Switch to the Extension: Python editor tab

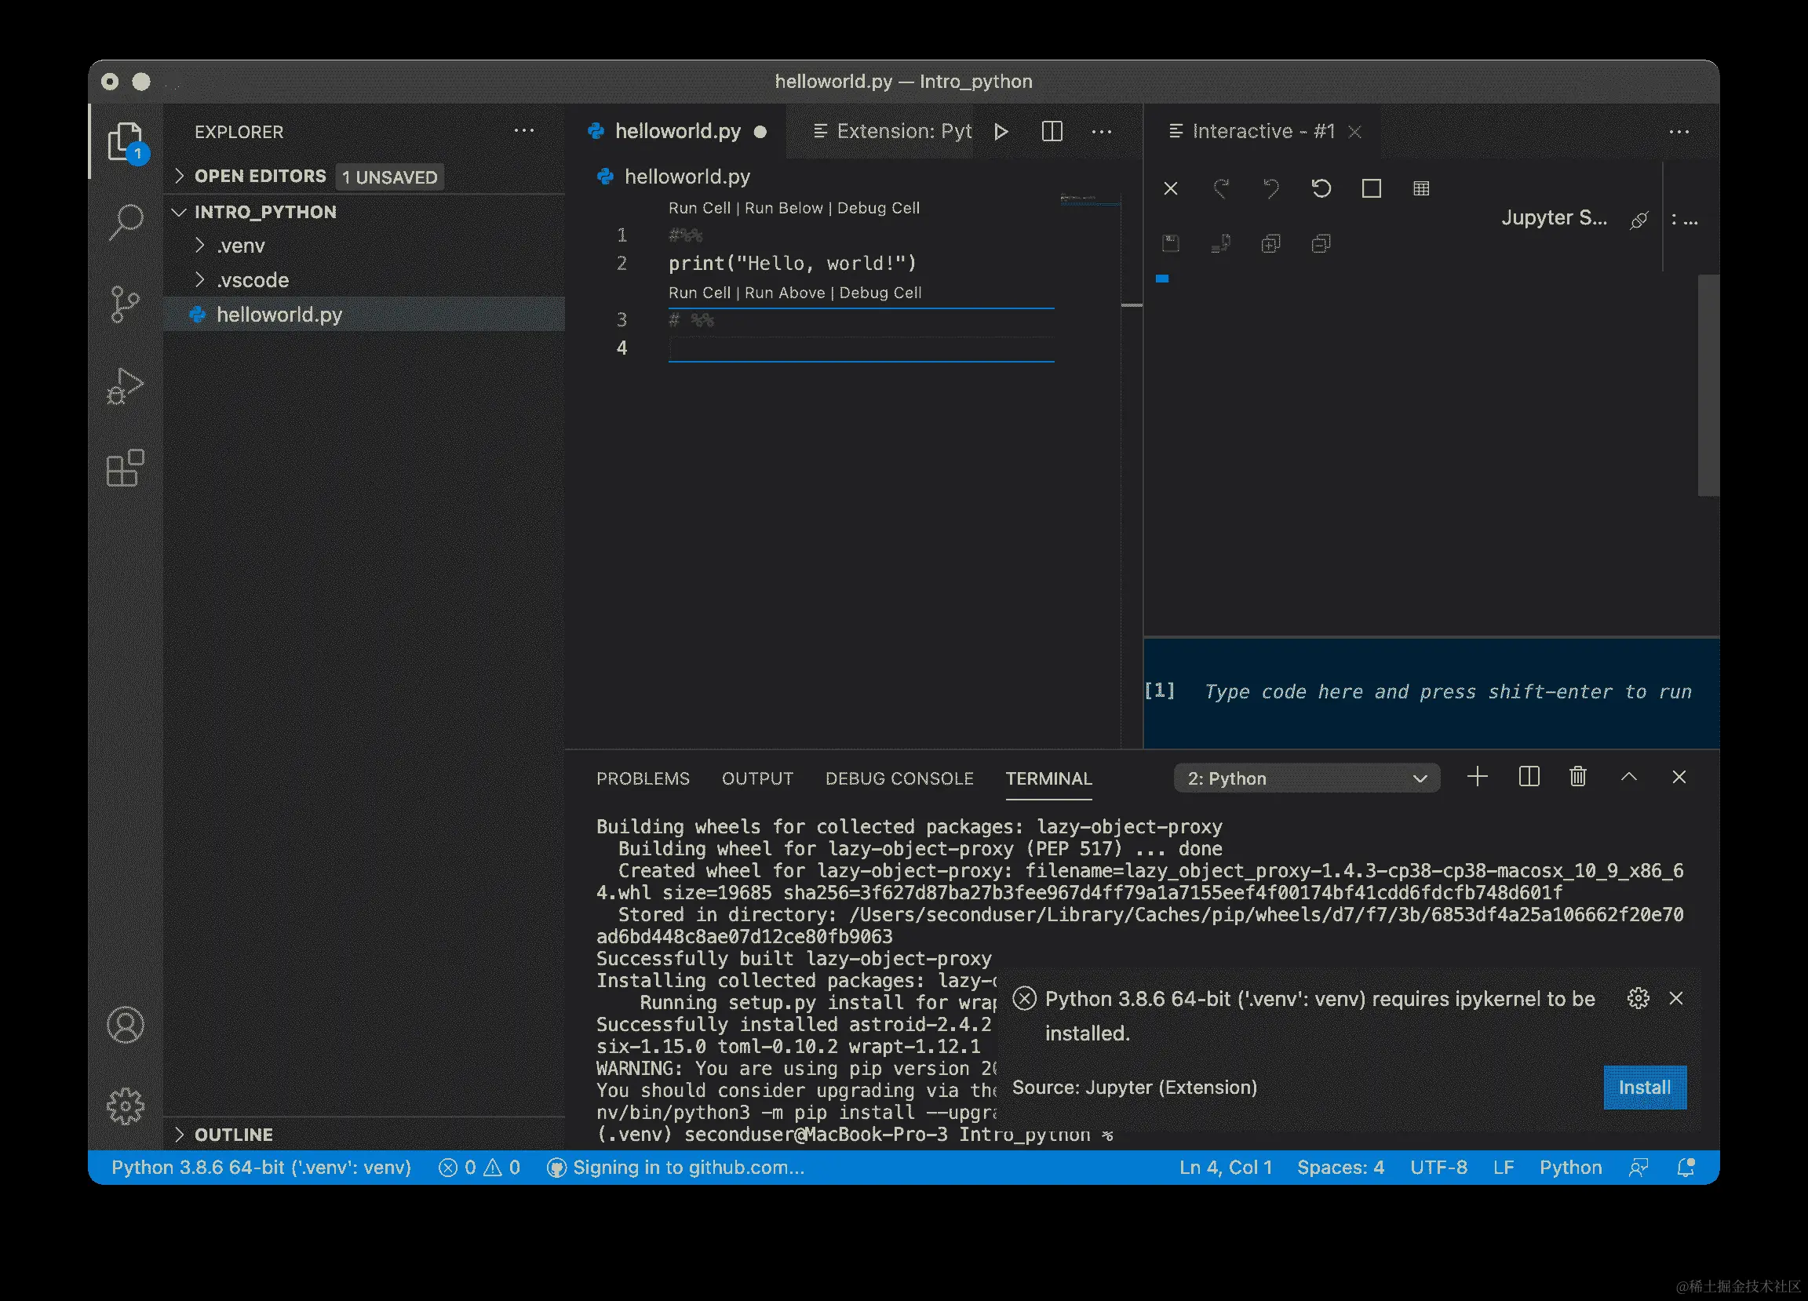pos(892,132)
